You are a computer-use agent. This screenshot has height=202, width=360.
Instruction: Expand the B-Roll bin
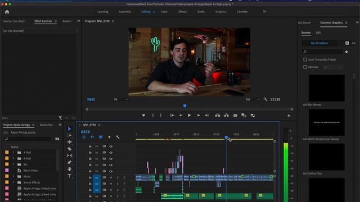(13, 158)
